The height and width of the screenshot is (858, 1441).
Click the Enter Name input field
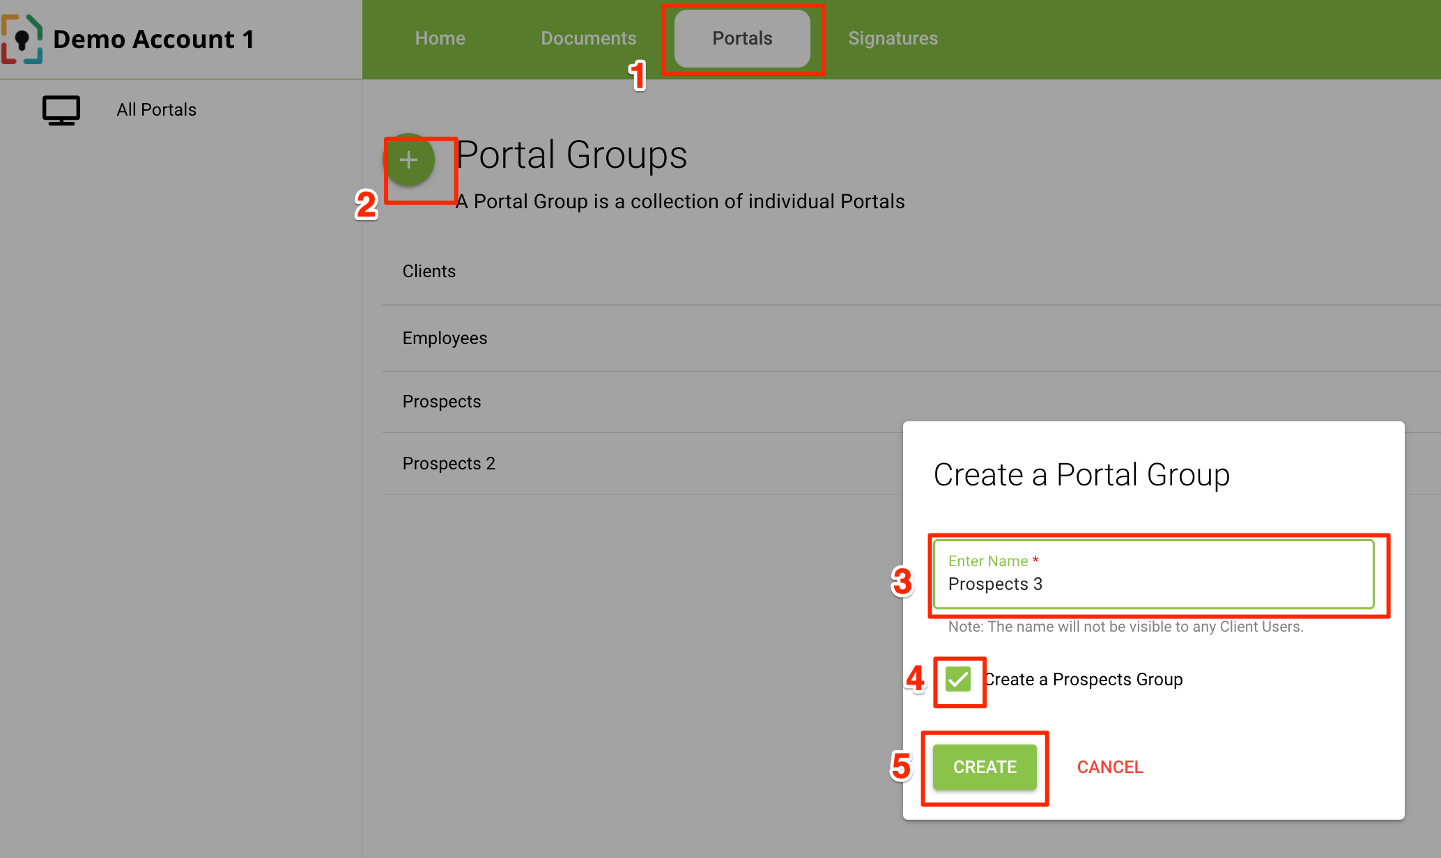tap(1153, 584)
